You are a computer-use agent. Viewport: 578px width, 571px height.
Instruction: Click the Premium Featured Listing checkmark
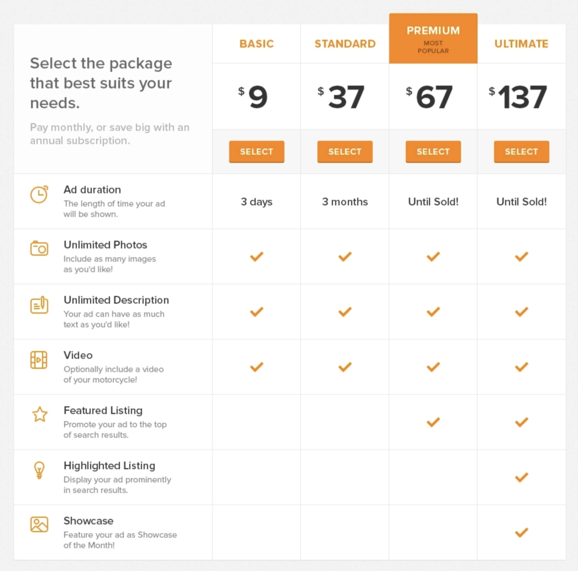click(x=433, y=422)
